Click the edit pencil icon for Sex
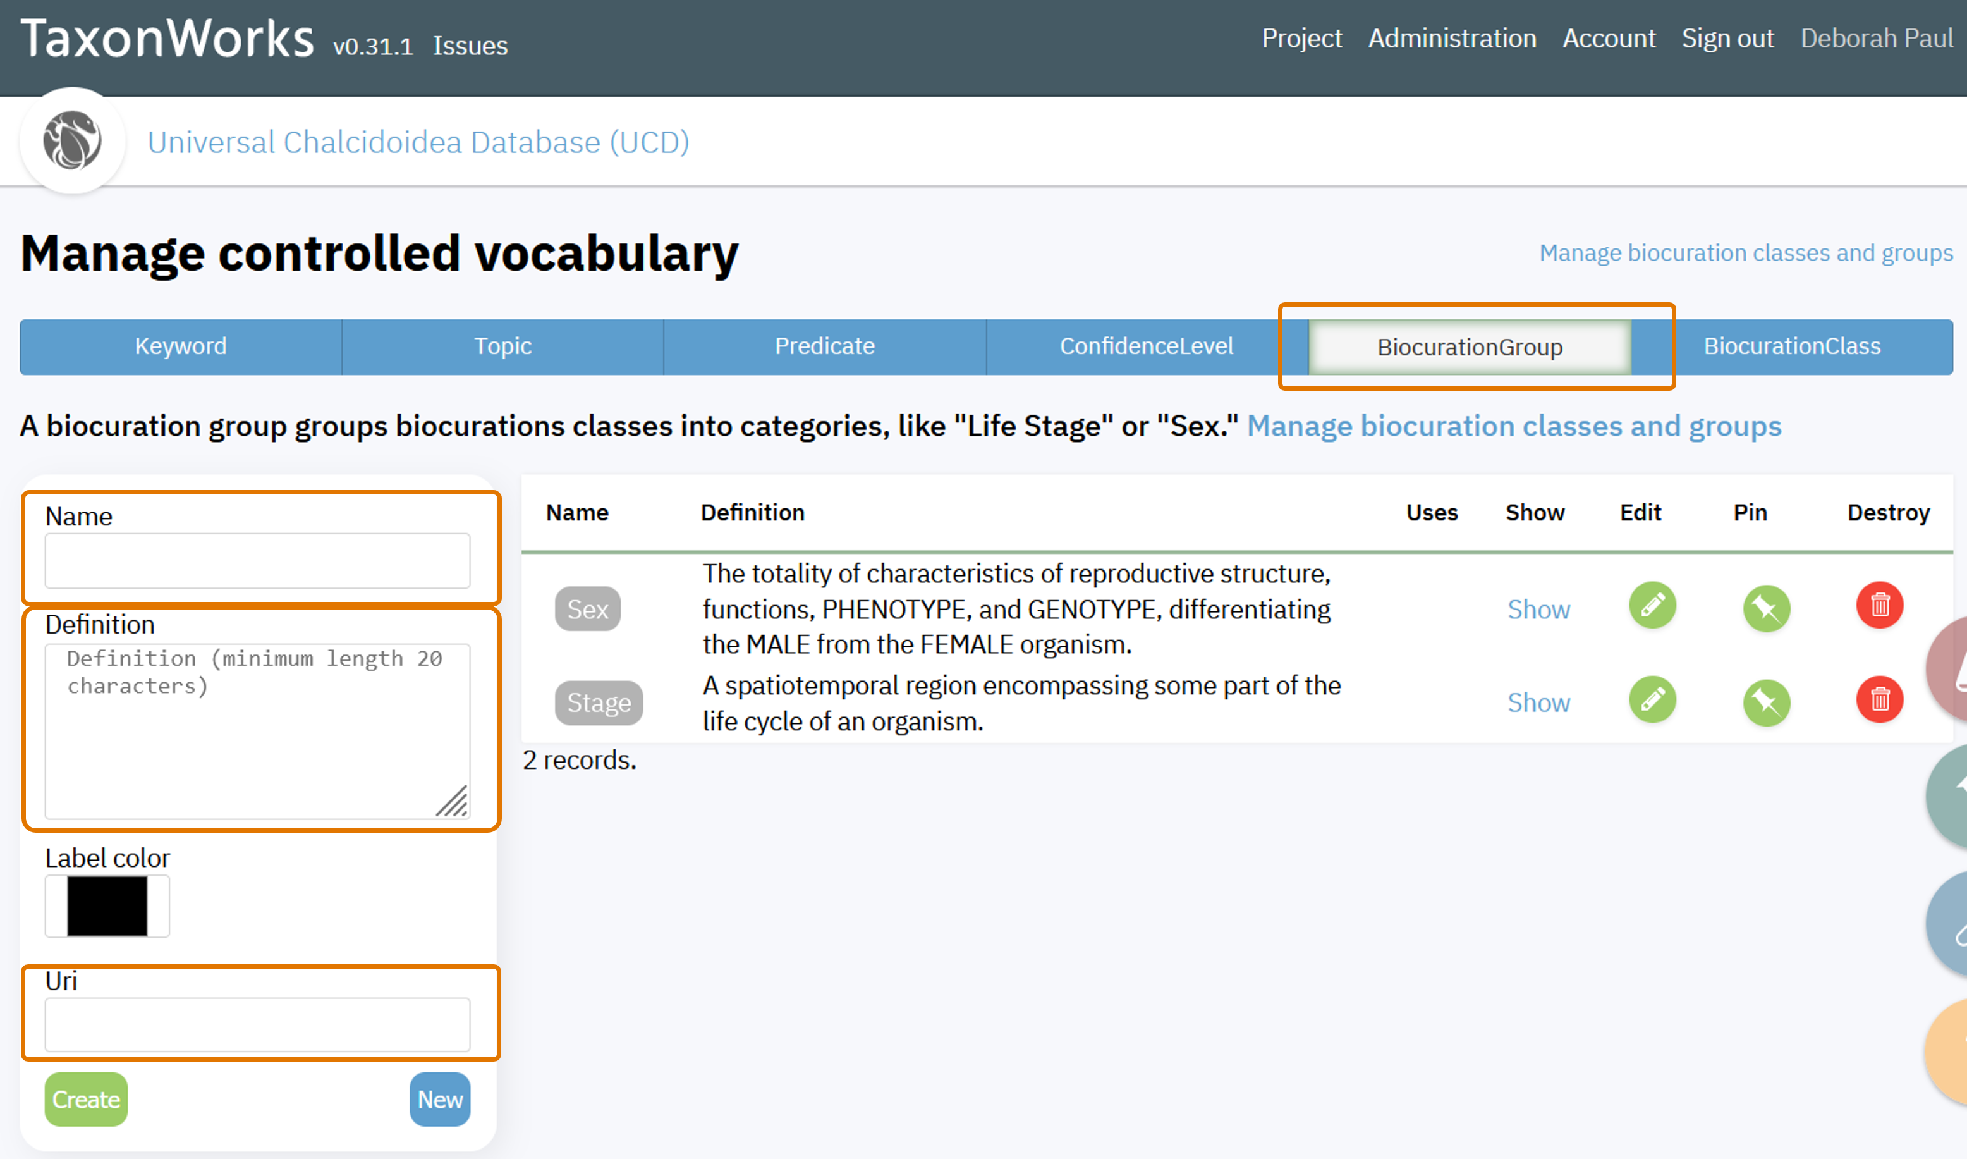The width and height of the screenshot is (1967, 1159). pos(1652,605)
